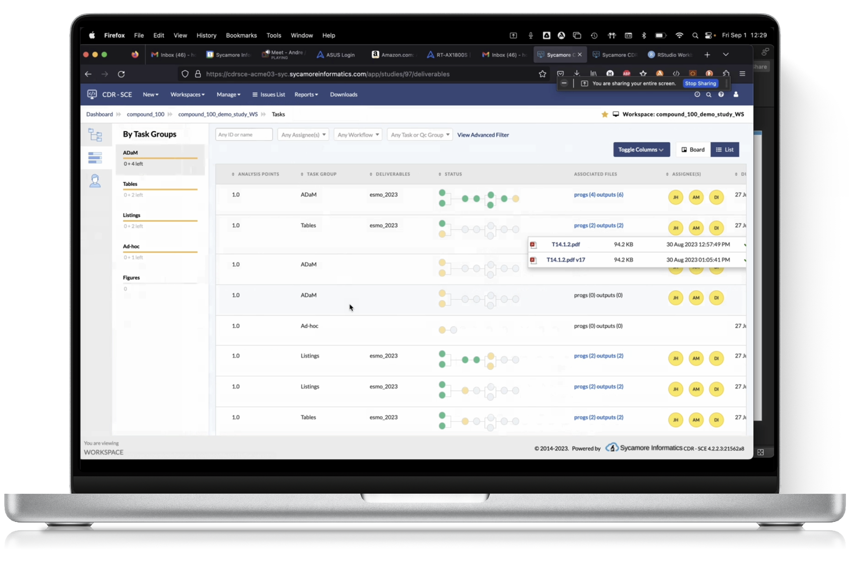
Task: Open the Firefox downloads icon in toolbar
Action: click(x=577, y=74)
